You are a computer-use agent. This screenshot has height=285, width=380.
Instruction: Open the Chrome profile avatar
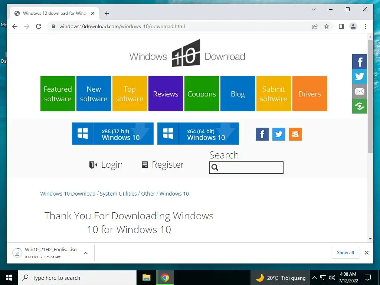[x=353, y=26]
